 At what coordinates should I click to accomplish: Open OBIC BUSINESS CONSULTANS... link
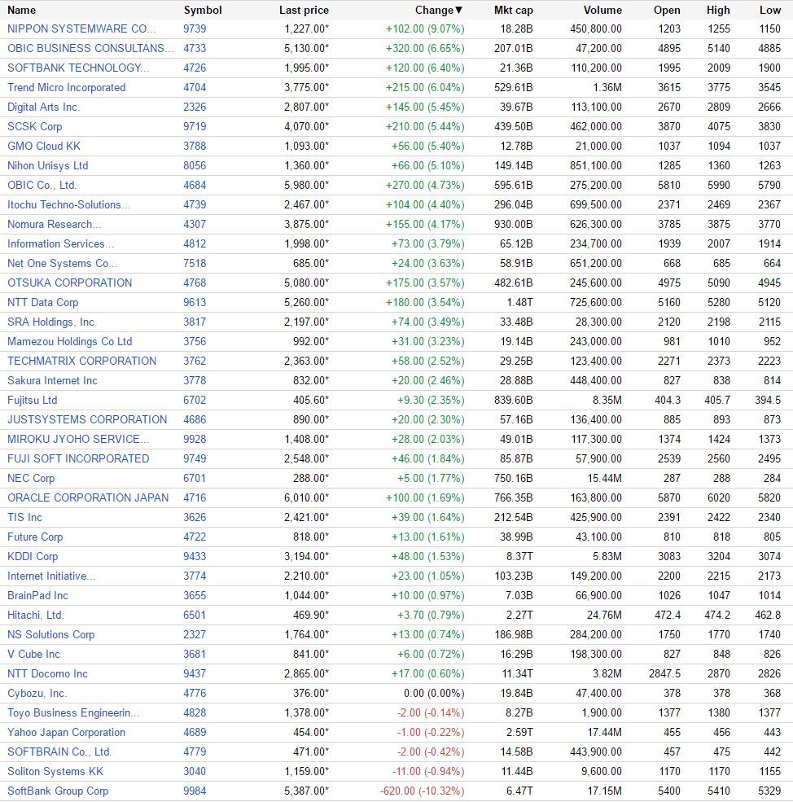[90, 48]
